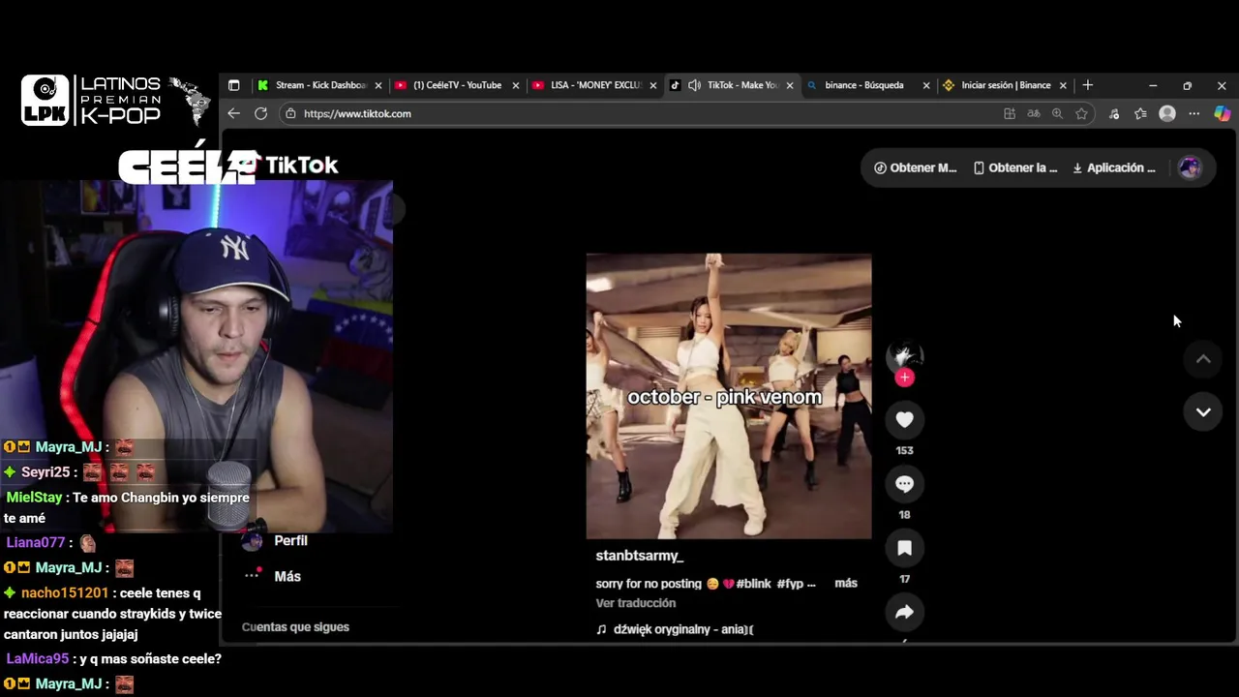The width and height of the screenshot is (1239, 697).
Task: Open TikTok profile avatar at top right
Action: point(1190,167)
